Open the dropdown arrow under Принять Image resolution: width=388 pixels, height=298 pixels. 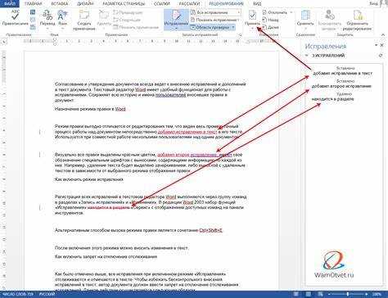tap(252, 28)
